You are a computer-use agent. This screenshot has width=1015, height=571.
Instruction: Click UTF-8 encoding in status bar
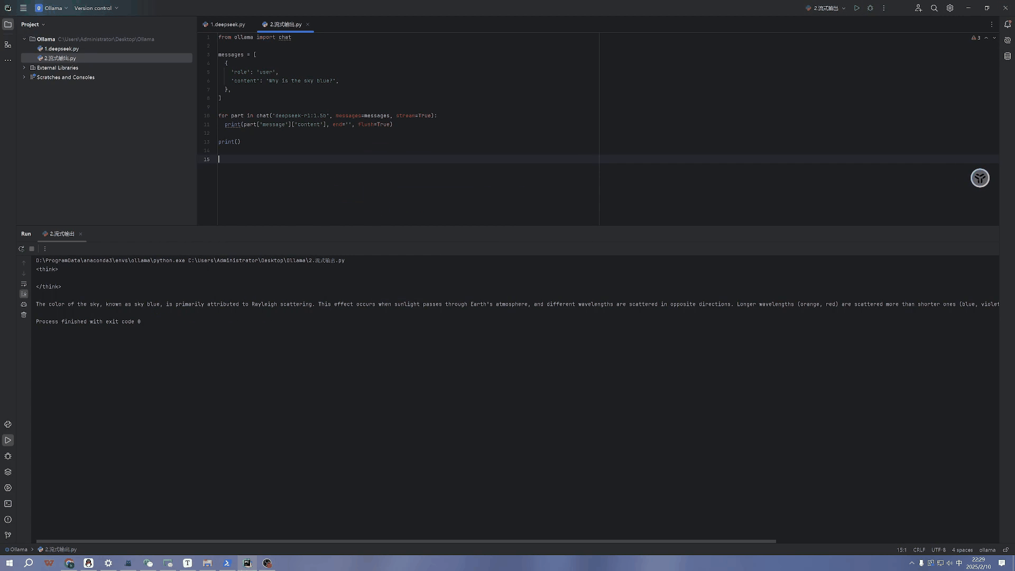point(938,550)
